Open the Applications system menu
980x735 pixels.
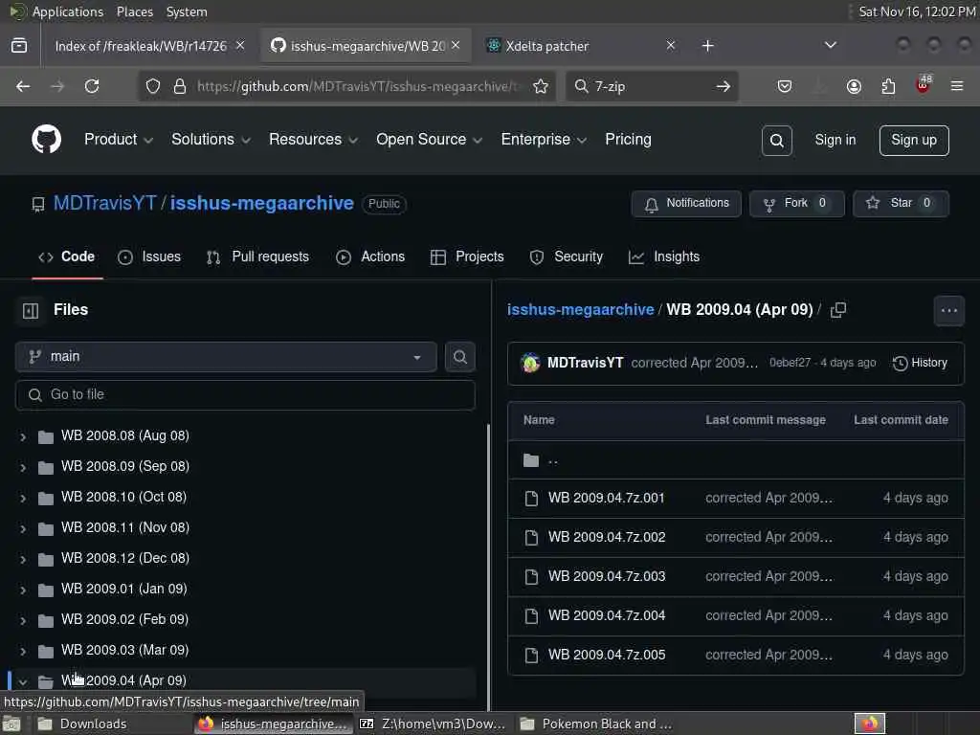tap(68, 11)
